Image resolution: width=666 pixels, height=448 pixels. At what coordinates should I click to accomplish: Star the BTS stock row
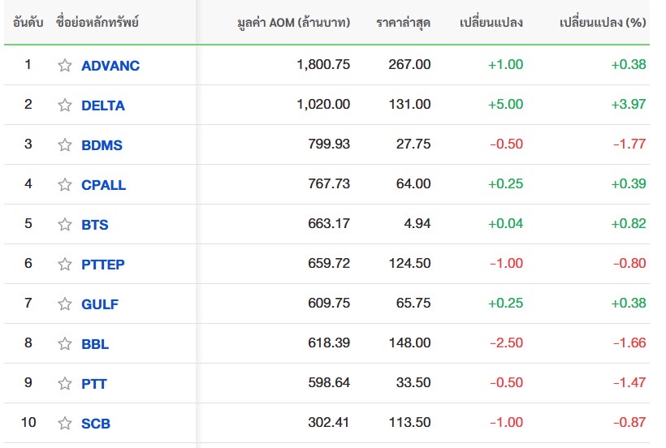point(65,225)
